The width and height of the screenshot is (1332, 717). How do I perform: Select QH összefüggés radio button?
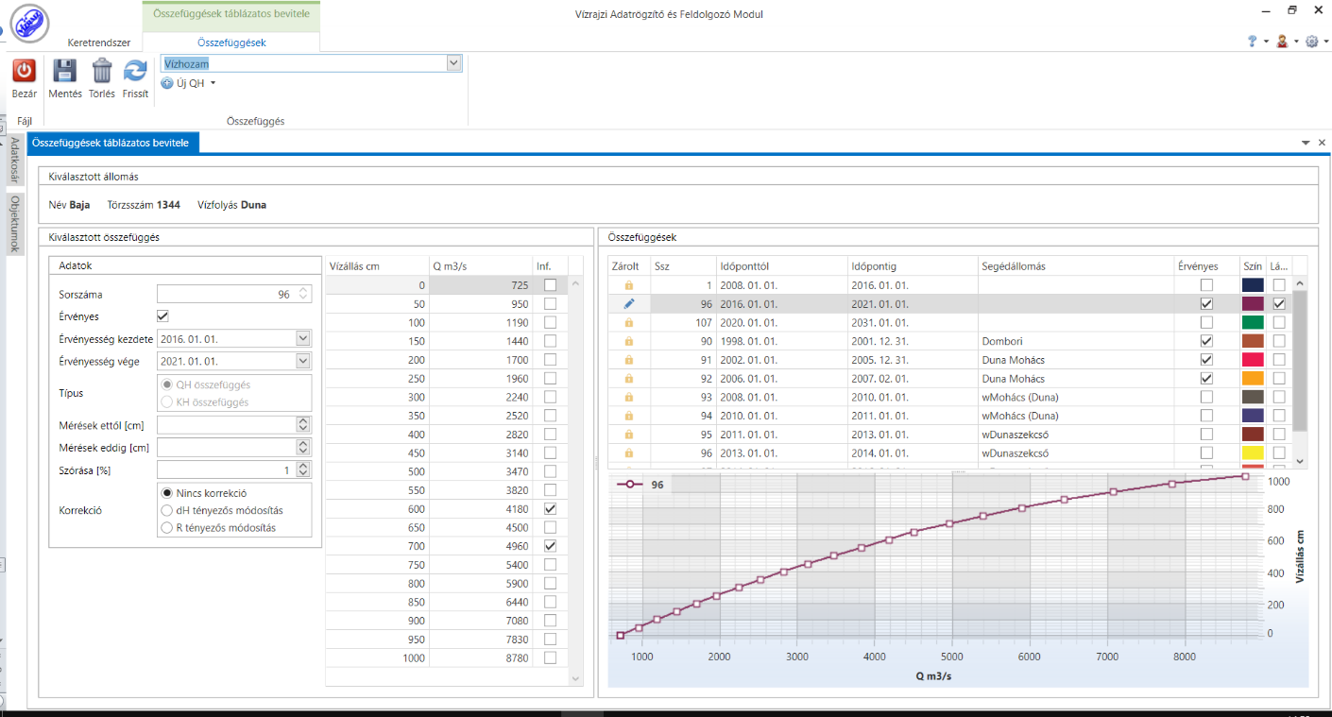(168, 384)
